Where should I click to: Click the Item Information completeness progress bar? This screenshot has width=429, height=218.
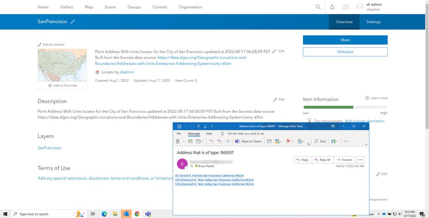pos(345,107)
